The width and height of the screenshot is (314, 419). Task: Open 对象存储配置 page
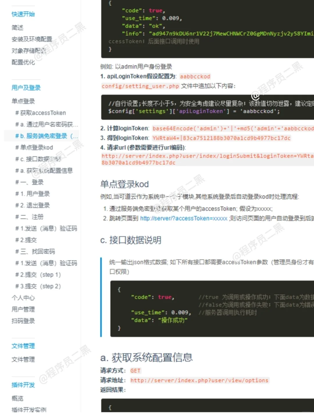click(31, 51)
